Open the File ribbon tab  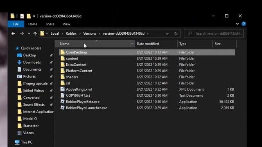pos(16,24)
